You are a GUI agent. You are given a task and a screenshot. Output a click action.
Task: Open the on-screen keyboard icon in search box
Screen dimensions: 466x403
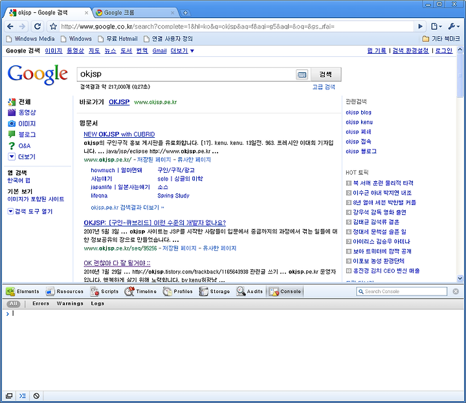click(302, 74)
